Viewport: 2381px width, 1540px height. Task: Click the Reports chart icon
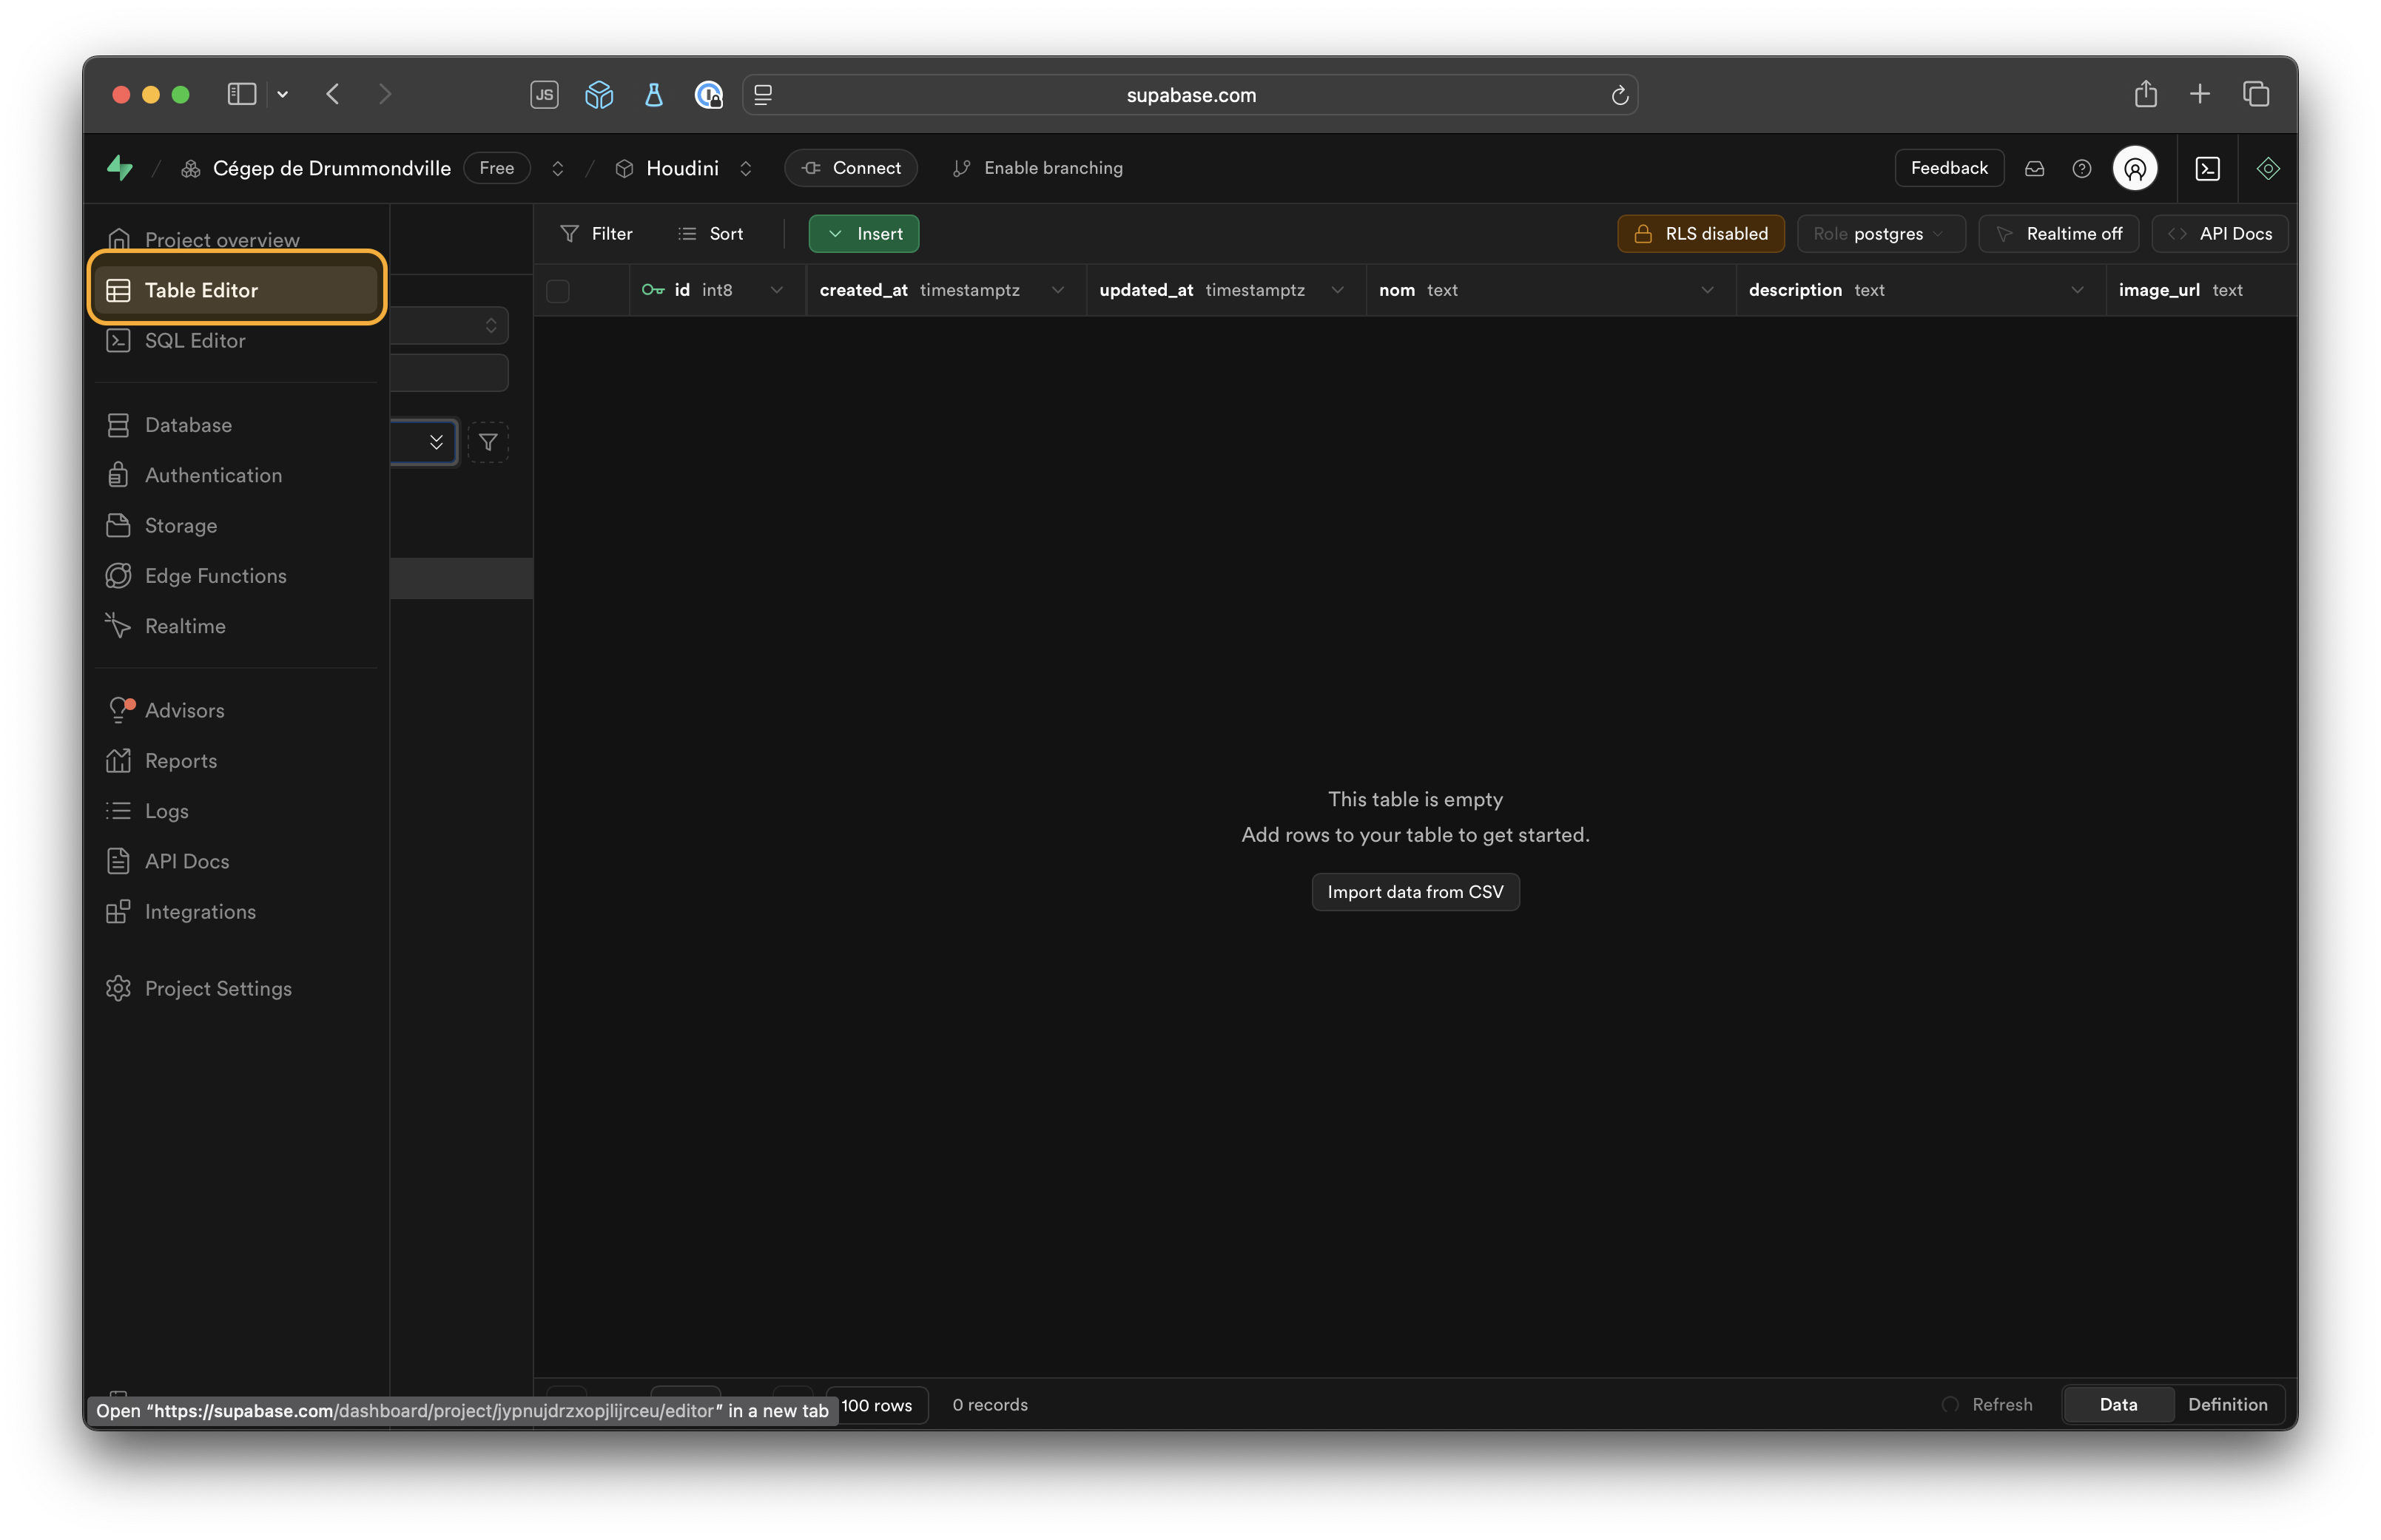tap(118, 761)
